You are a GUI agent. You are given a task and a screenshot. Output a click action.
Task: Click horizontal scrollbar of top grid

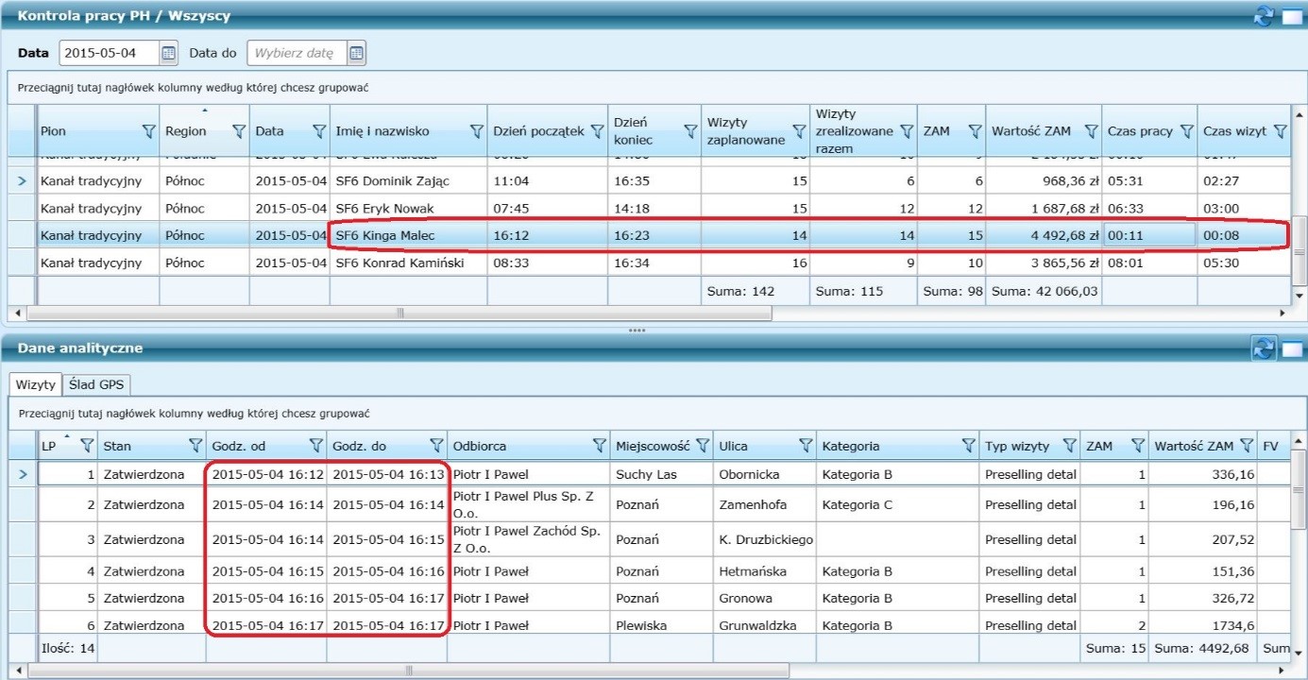tap(399, 313)
